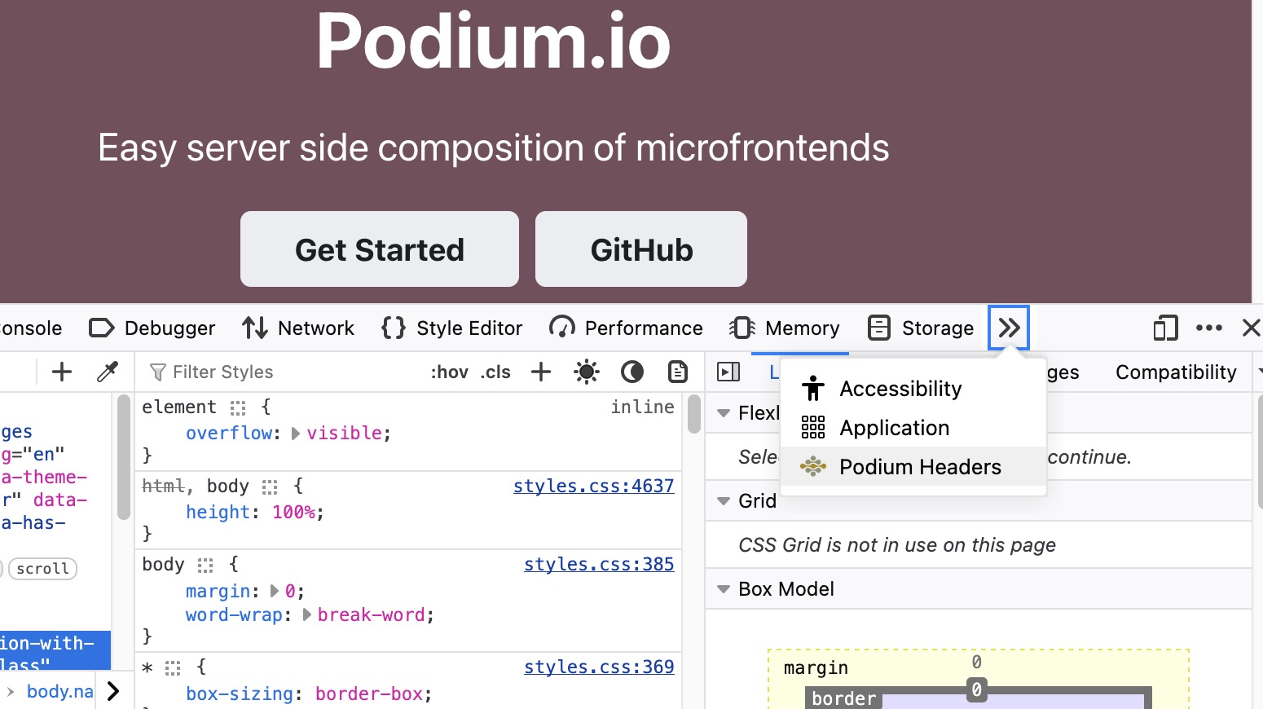This screenshot has width=1263, height=709.
Task: Open the more tools chevron menu
Action: [x=1009, y=328]
